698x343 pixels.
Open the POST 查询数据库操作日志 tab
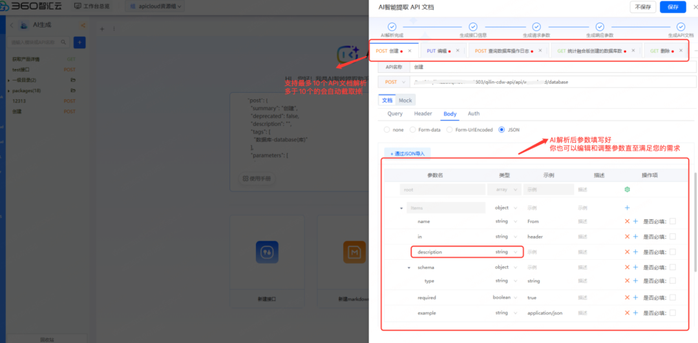(509, 51)
